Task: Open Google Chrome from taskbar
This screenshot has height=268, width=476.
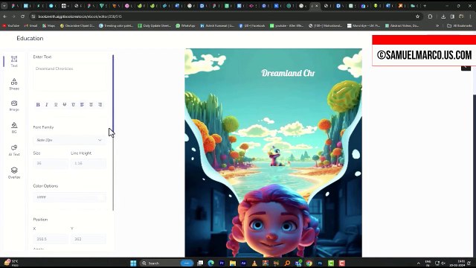Action: click(x=309, y=263)
